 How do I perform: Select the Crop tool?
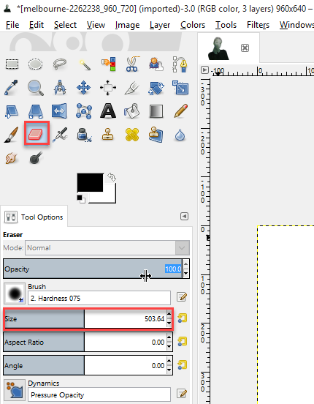coord(132,88)
